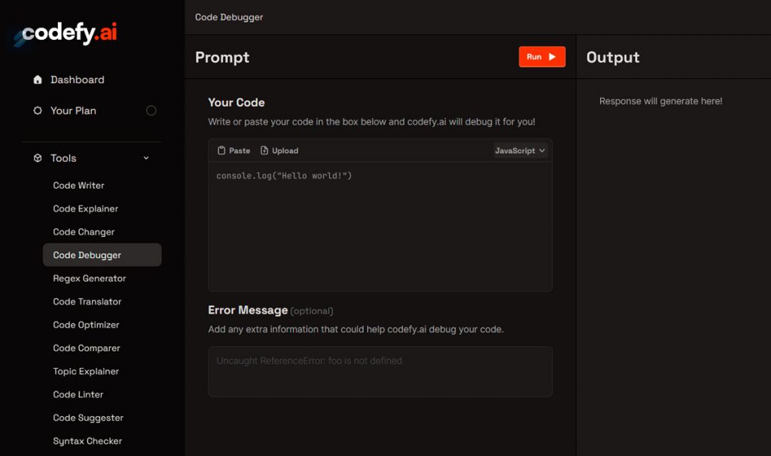Click the Tools cube icon

(38, 158)
